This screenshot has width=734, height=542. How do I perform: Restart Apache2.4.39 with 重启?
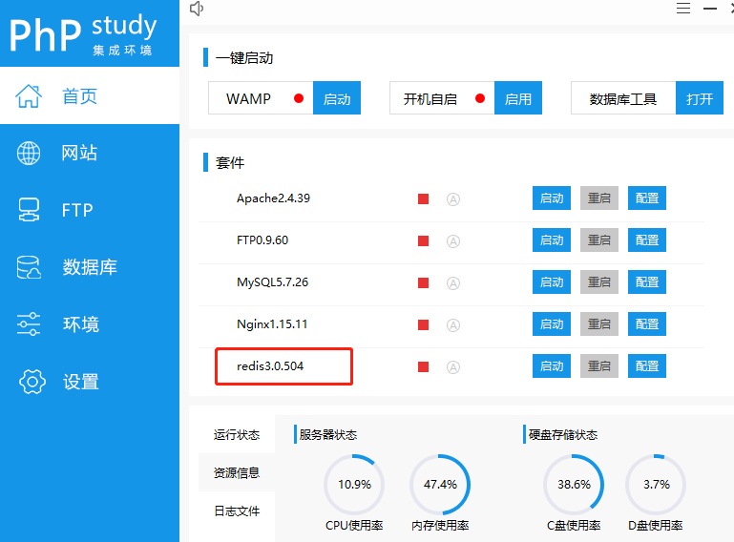click(599, 198)
